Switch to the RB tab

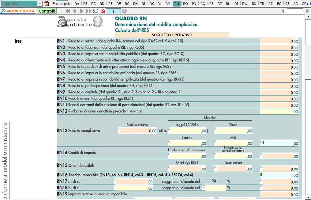(85, 4)
